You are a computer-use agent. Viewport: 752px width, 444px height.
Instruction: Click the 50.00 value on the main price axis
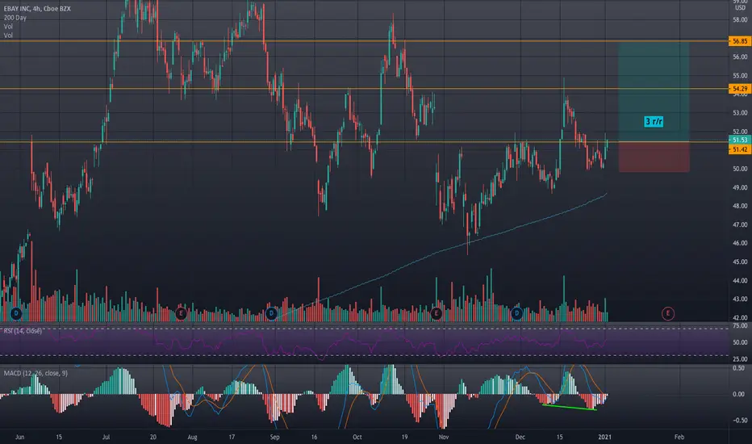point(740,169)
